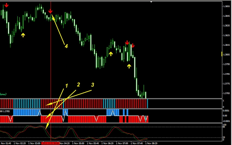Screen dimensions: 232x145
Task: Click the 20 level label on oscillator scale
Action: (x=224, y=138)
